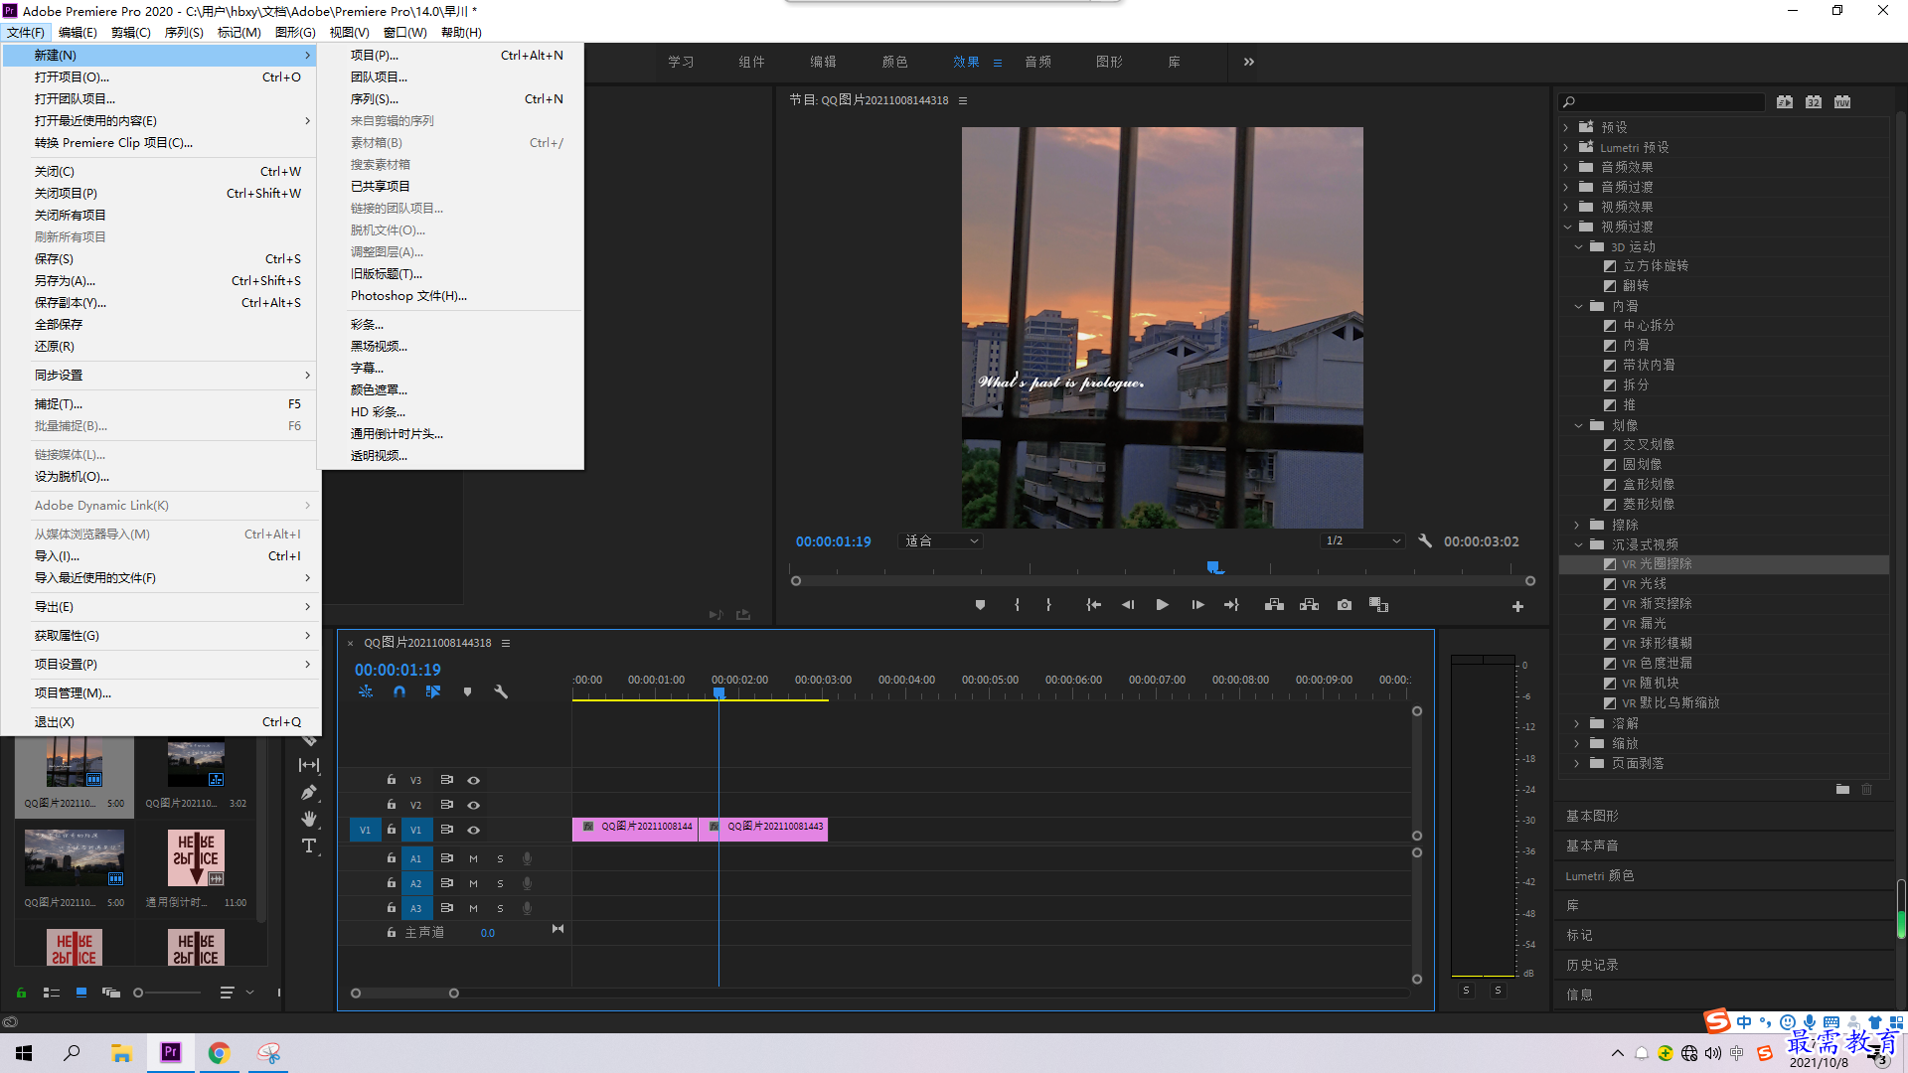
Task: Click the YUV effects filter icon
Action: click(x=1842, y=102)
